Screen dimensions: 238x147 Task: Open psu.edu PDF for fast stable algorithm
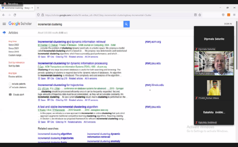coord(153,107)
